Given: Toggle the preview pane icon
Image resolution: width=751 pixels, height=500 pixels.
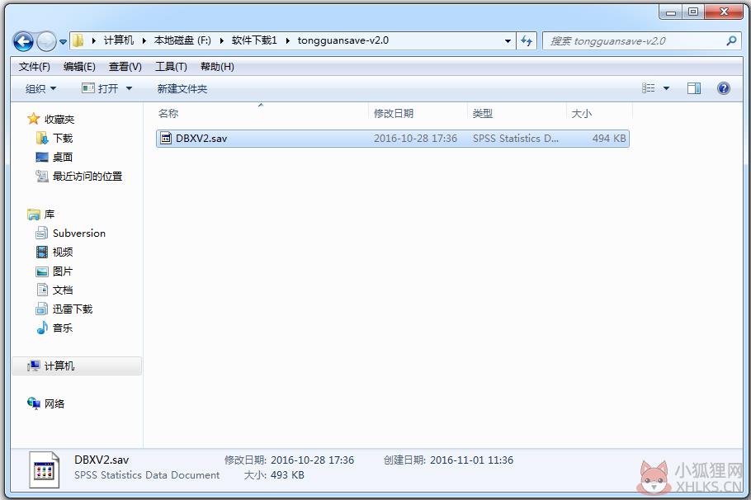Looking at the screenshot, I should pos(693,88).
